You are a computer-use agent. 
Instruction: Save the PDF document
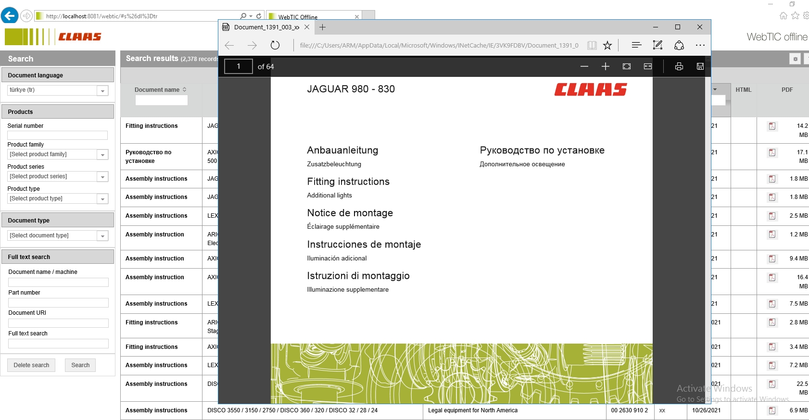pyautogui.click(x=700, y=66)
